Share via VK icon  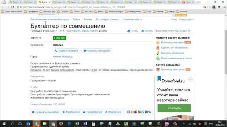[129, 112]
